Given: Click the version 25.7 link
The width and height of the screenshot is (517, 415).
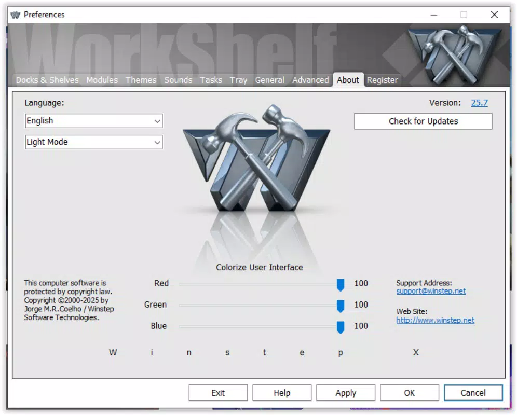Looking at the screenshot, I should tap(479, 103).
